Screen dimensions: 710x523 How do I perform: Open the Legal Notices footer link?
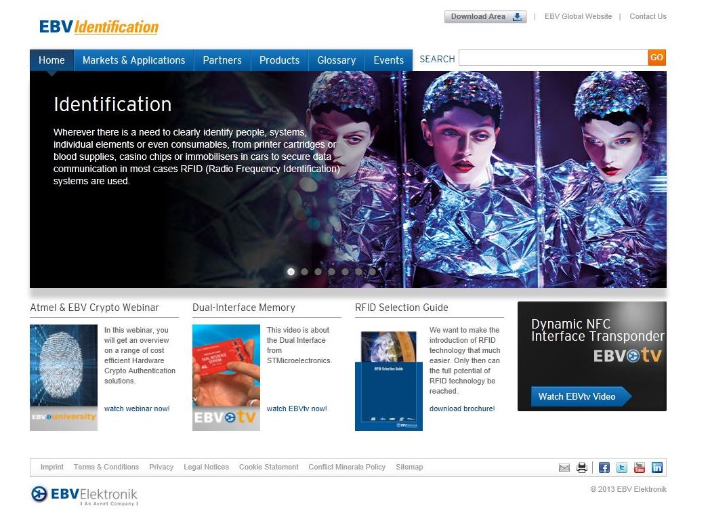tap(206, 467)
